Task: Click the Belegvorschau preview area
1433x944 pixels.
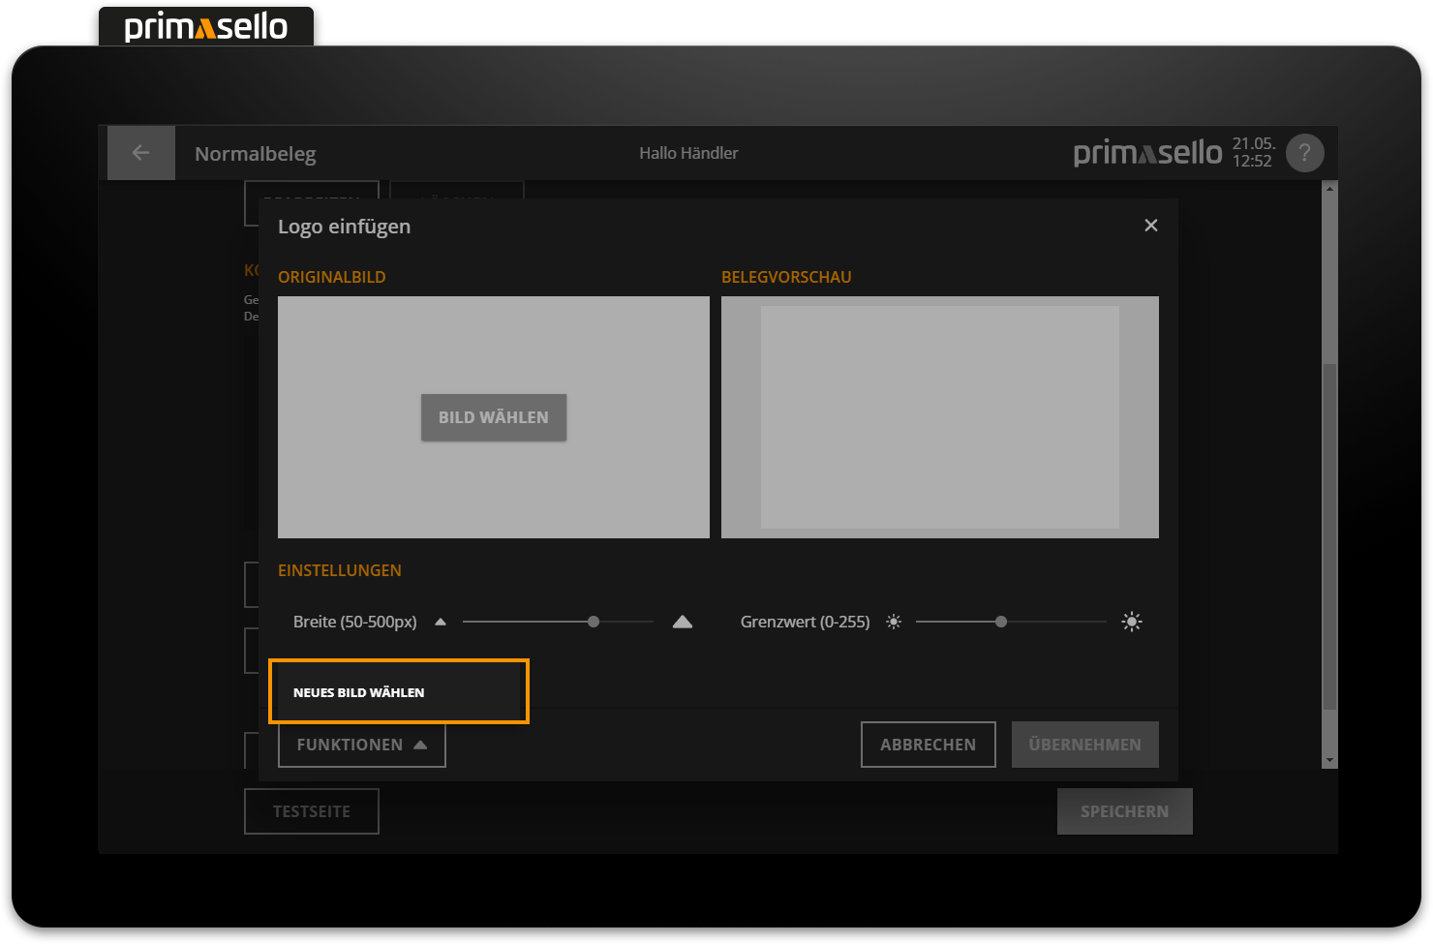Action: (x=939, y=417)
